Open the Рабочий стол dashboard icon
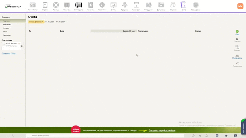 point(33,5)
